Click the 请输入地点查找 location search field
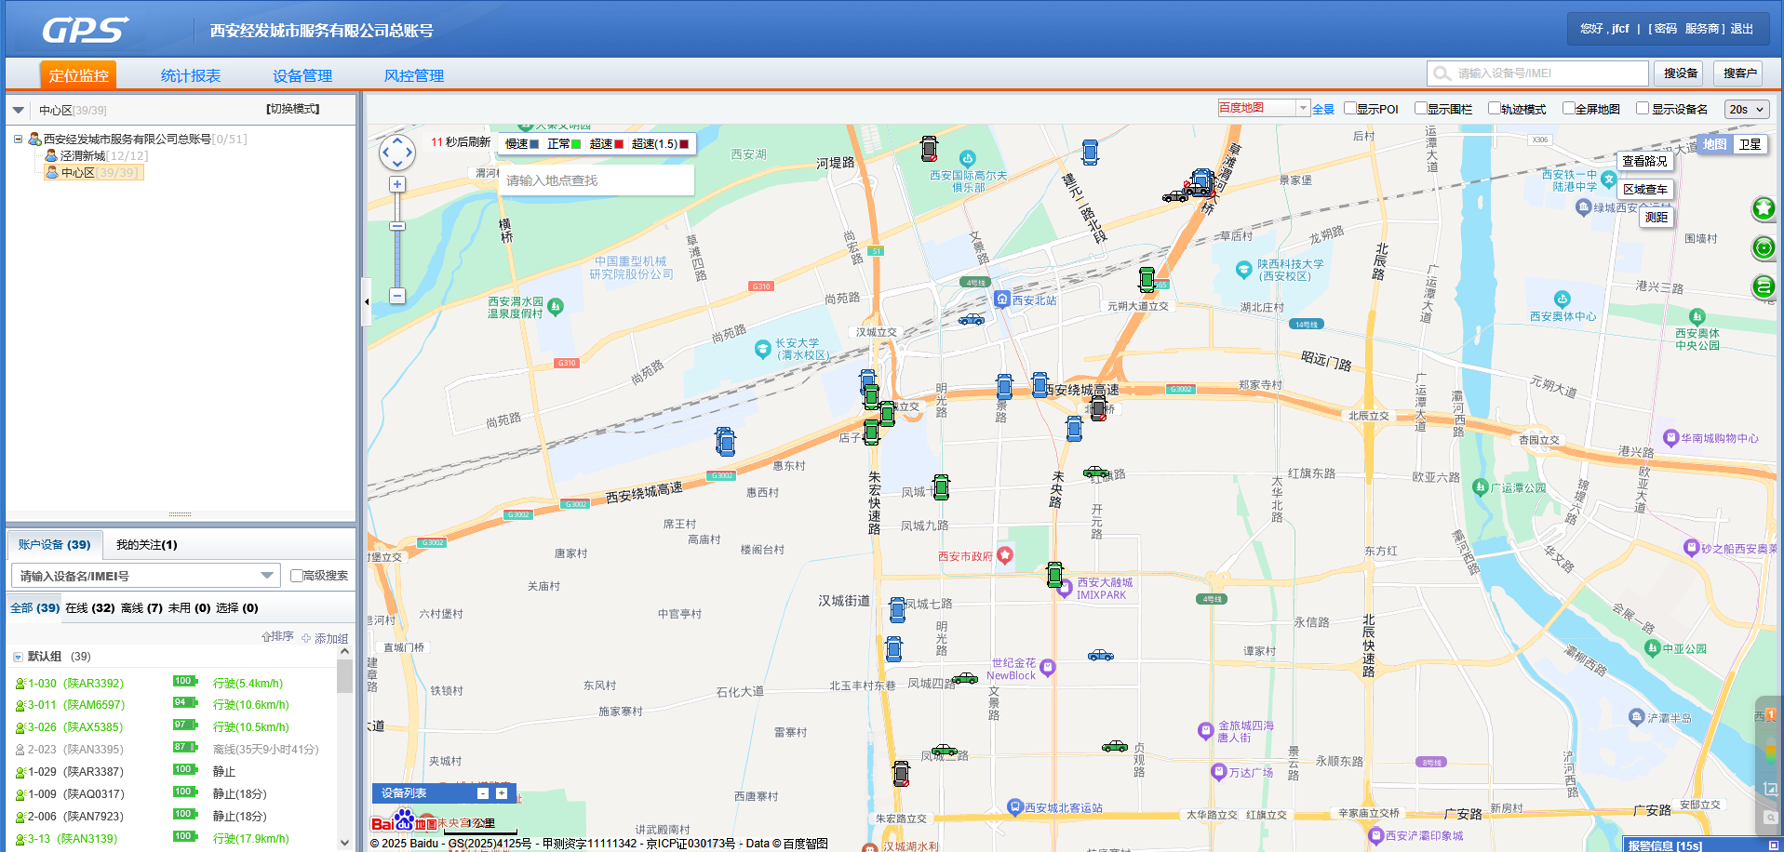Viewport: 1784px width, 852px height. click(596, 180)
